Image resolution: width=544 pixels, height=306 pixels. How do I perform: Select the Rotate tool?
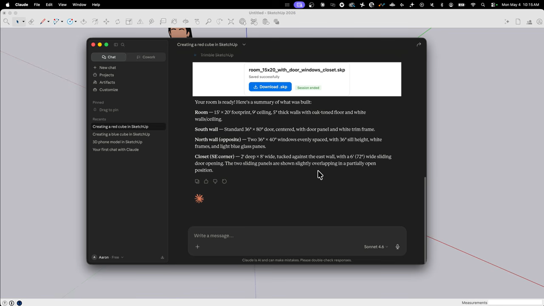click(118, 22)
